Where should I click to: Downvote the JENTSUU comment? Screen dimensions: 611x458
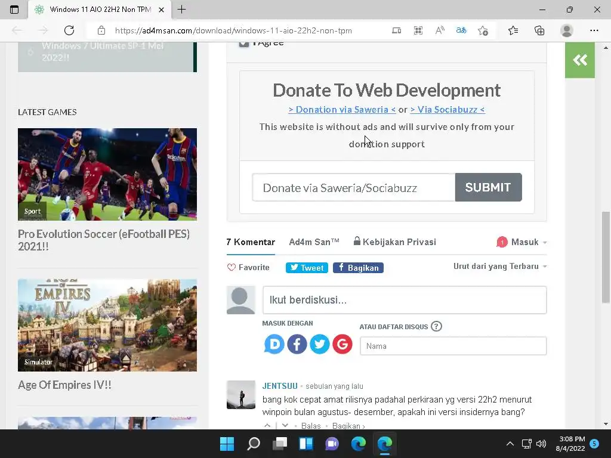pos(285,425)
